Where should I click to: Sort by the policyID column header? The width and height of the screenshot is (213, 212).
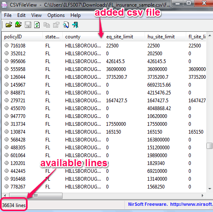coord(22,37)
